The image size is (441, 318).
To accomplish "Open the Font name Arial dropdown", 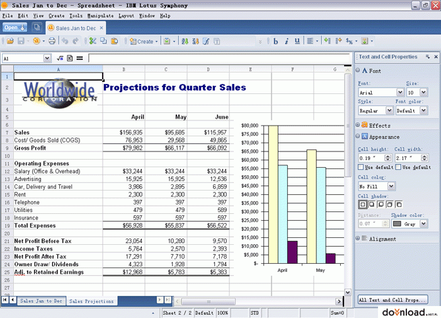I will coord(400,92).
